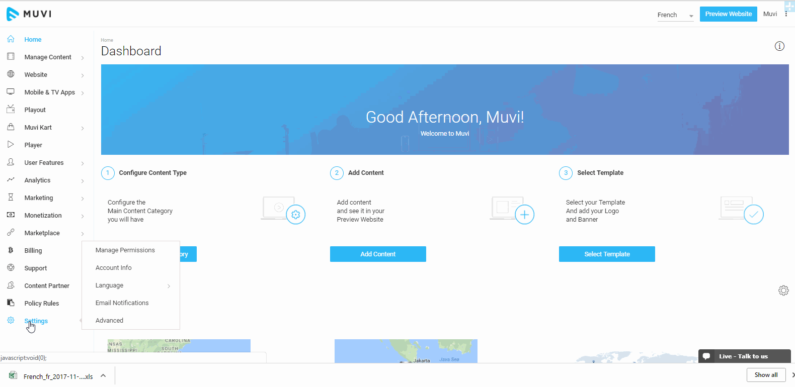Viewport: 795px width, 387px height.
Task: Expand the Manage Content submenu arrow
Action: 83,58
